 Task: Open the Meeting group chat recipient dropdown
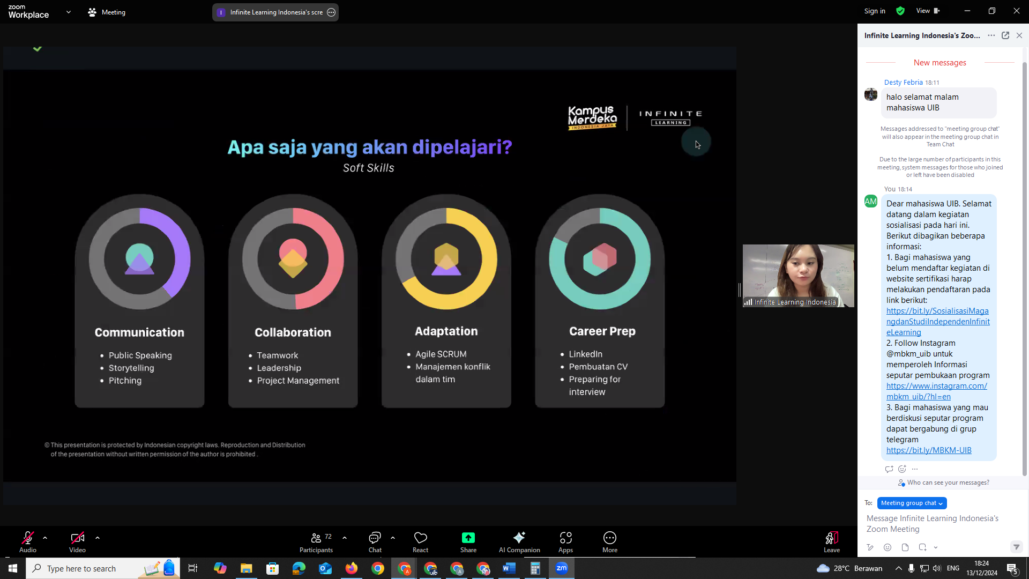912,503
